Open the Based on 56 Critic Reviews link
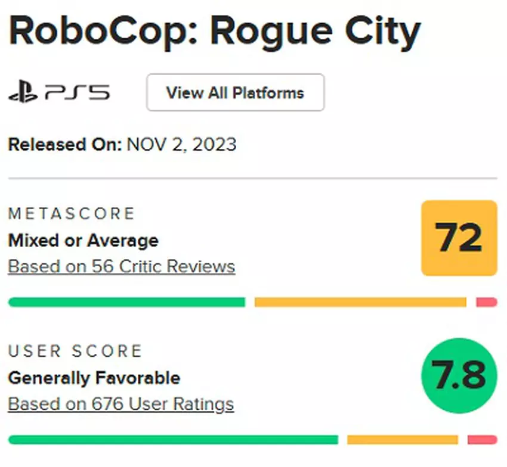 [x=122, y=266]
